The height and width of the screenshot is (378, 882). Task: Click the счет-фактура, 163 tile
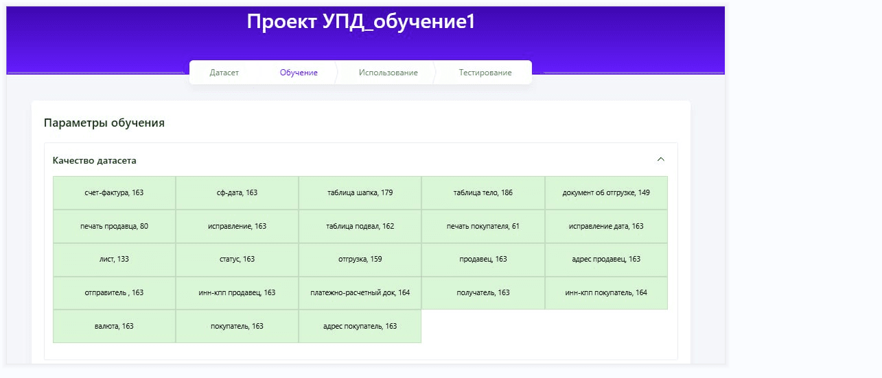pos(114,193)
